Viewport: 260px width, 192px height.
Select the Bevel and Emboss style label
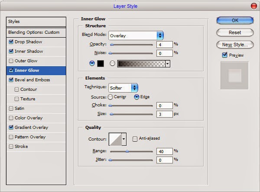[x=32, y=80]
